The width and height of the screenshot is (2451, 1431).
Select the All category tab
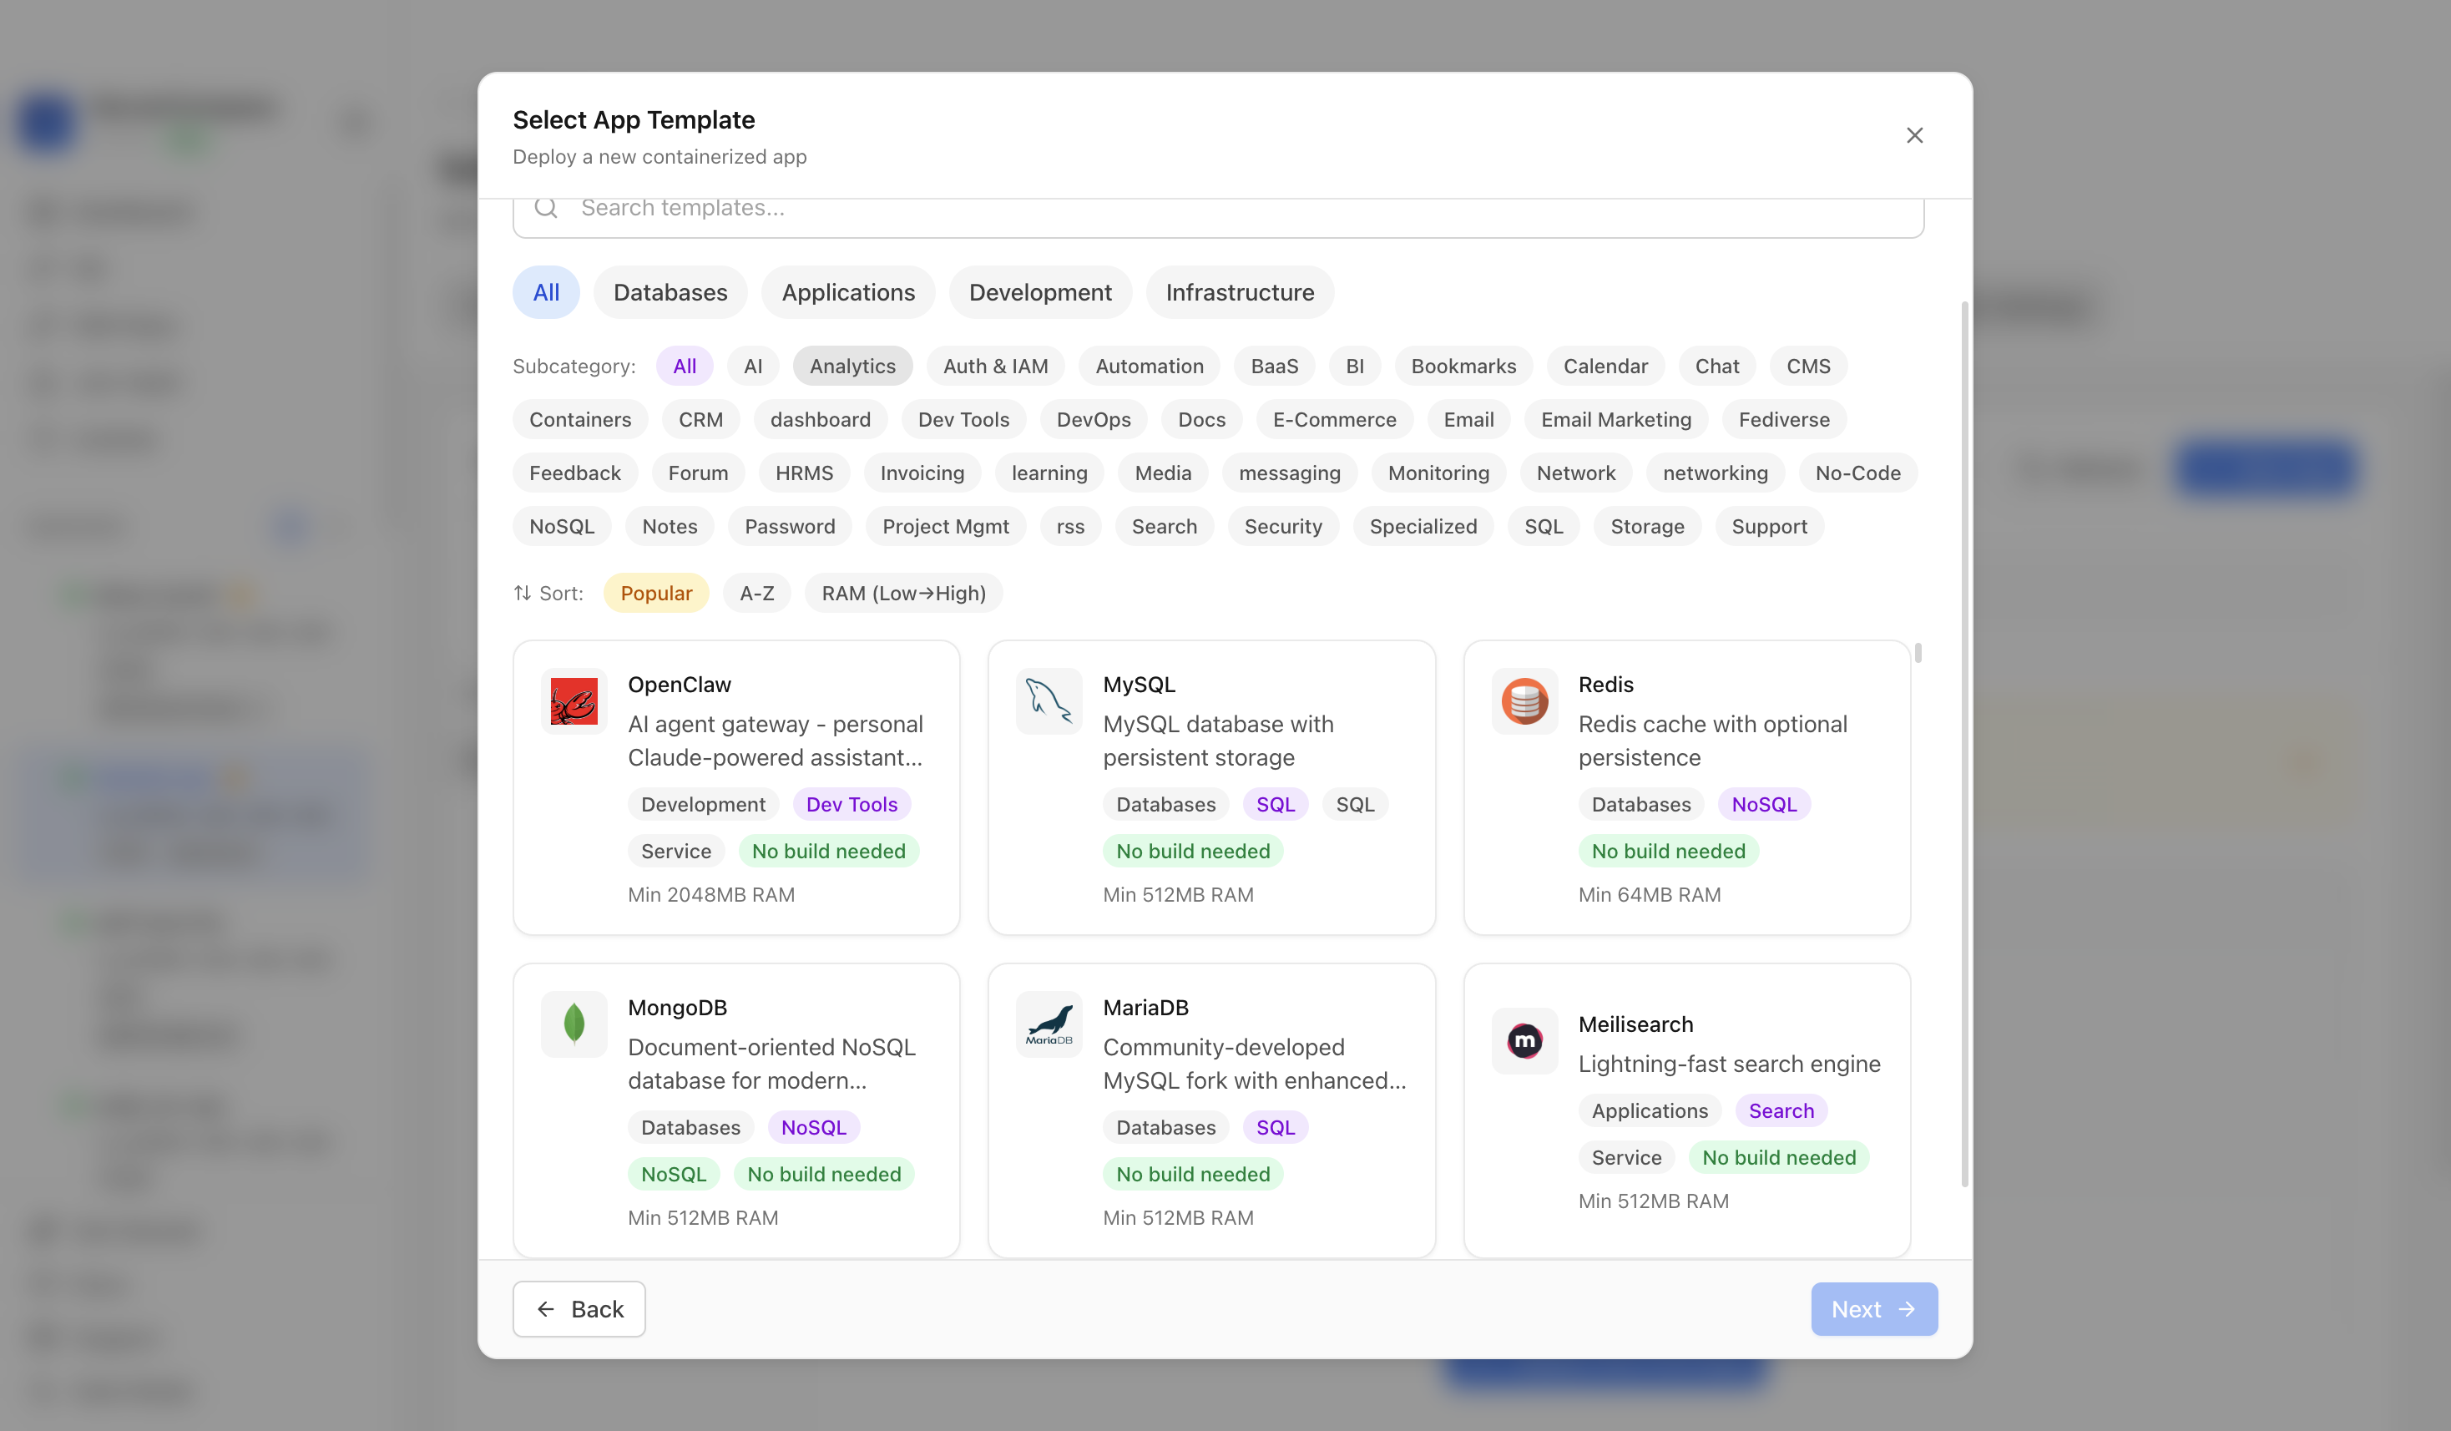[546, 292]
